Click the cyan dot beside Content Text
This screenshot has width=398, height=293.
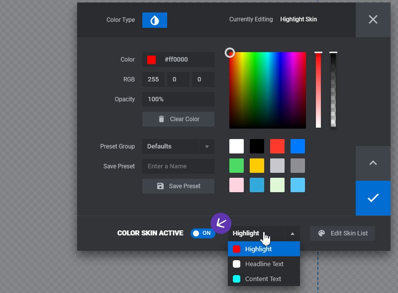(236, 279)
